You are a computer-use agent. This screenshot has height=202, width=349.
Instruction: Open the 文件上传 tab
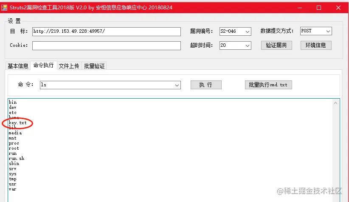(x=69, y=66)
